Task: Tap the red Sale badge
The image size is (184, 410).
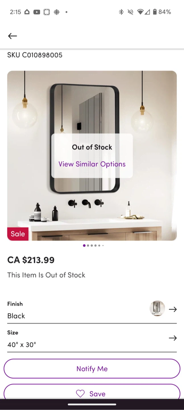Action: (18, 234)
